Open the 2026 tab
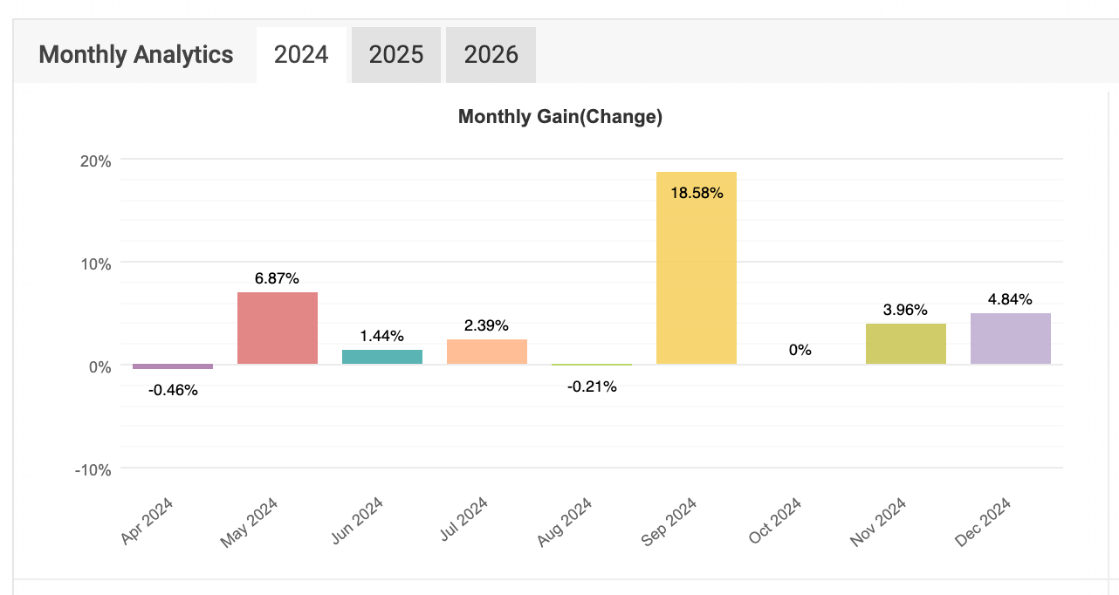This screenshot has width=1119, height=595. 491,55
